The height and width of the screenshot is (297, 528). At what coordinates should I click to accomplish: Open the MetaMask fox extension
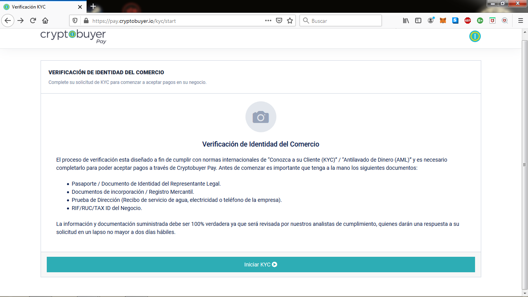tap(443, 21)
